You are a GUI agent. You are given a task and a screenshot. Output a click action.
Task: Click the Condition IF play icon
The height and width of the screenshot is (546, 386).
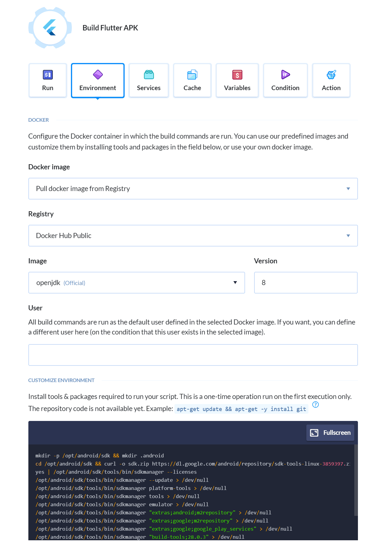tap(285, 74)
